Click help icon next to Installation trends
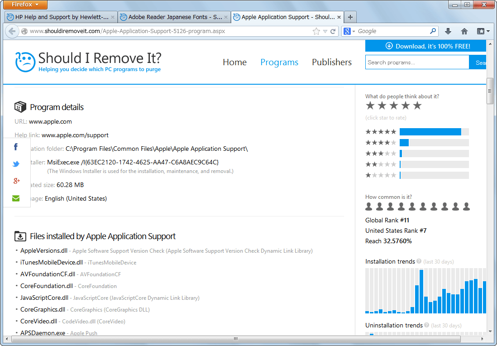497x346 pixels. (x=419, y=261)
